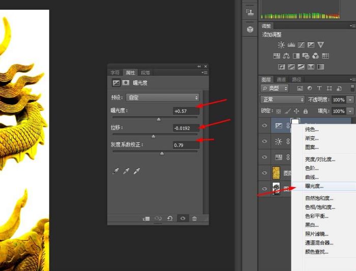Toggle layer visibility in Properties panel footer
The width and height of the screenshot is (356, 271).
[183, 219]
